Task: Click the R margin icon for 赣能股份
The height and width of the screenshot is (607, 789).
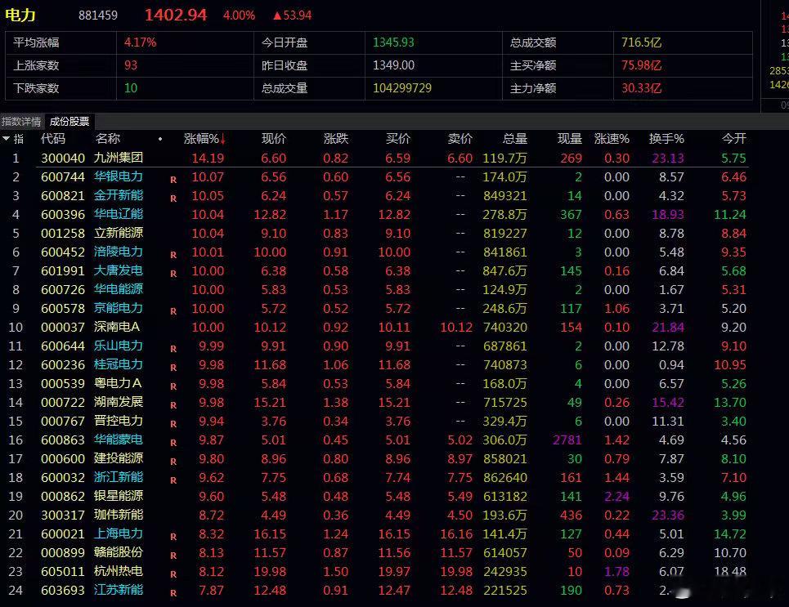Action: (173, 556)
